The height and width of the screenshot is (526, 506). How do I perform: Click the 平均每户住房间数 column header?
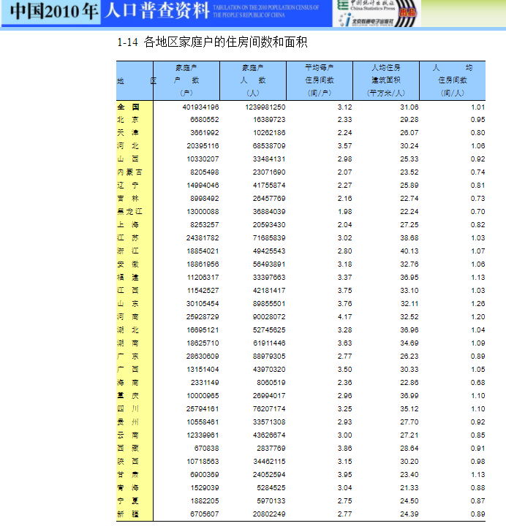320,80
